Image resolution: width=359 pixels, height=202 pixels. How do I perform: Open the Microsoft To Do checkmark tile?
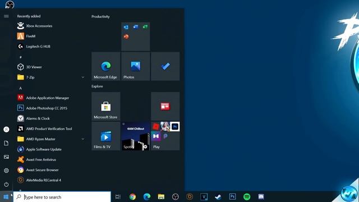point(165,66)
